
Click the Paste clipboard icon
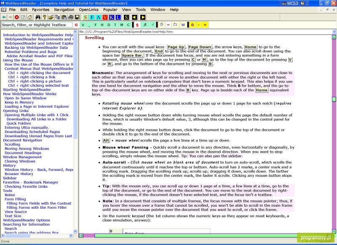coord(64,17)
